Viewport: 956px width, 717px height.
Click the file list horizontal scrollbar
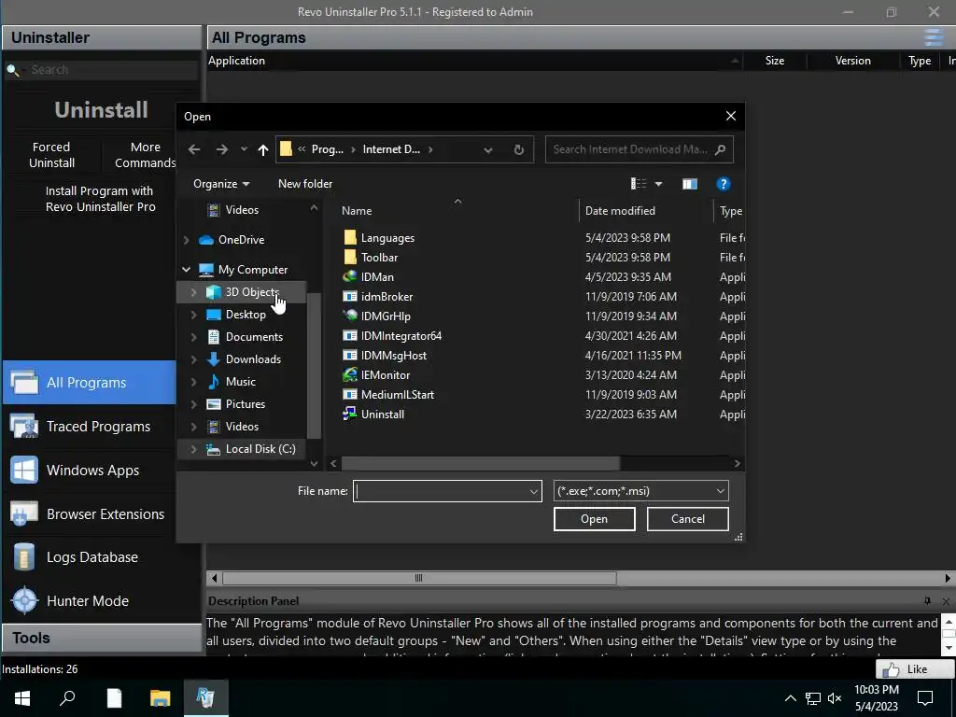click(x=481, y=463)
